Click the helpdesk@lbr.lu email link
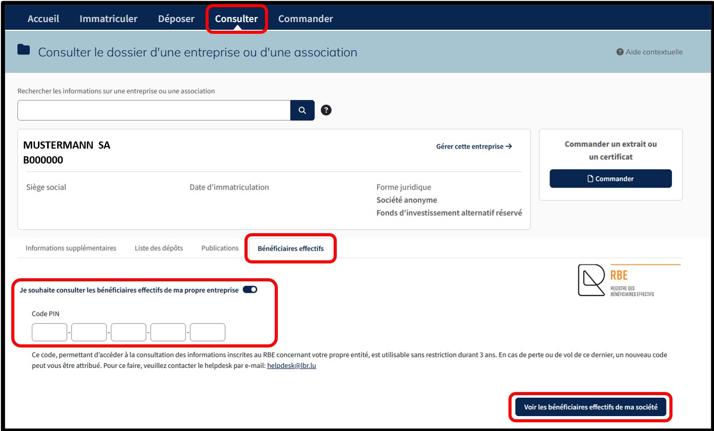The image size is (714, 431). (292, 366)
